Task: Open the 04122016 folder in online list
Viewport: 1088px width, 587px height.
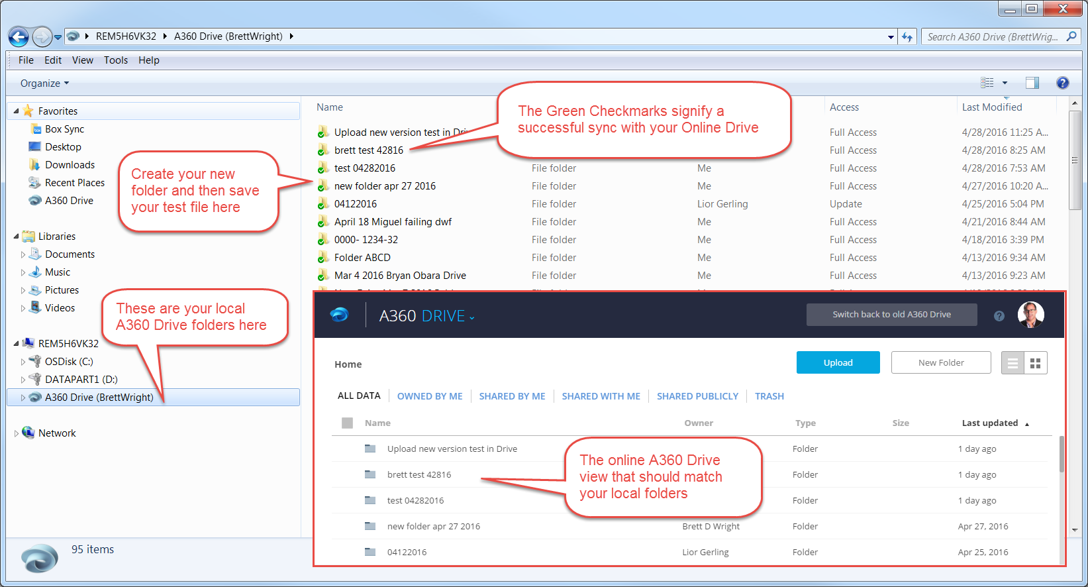Action: (x=407, y=552)
